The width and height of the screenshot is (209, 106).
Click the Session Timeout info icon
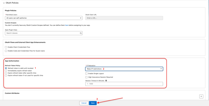pyautogui.click(x=106, y=81)
